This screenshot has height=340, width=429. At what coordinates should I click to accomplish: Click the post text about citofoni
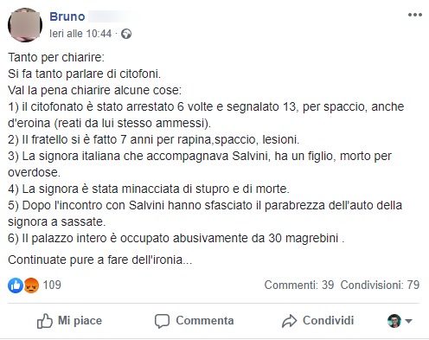click(x=84, y=74)
